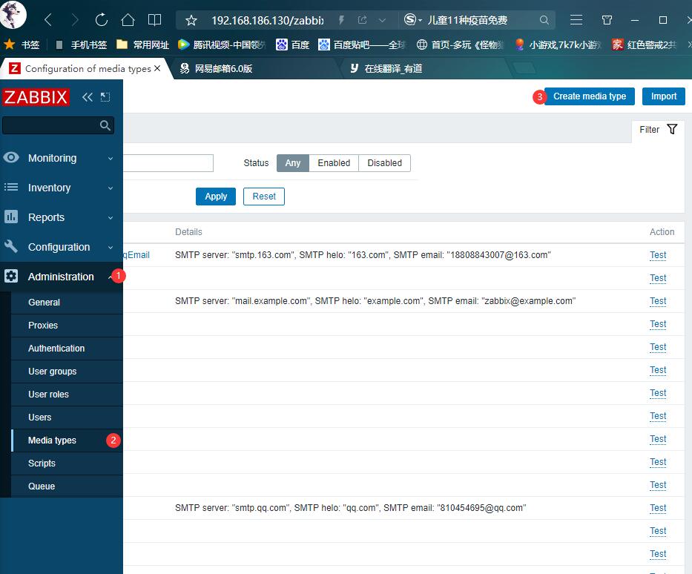Expand the Monitoring menu
Image resolution: width=692 pixels, height=574 pixels.
click(x=62, y=158)
